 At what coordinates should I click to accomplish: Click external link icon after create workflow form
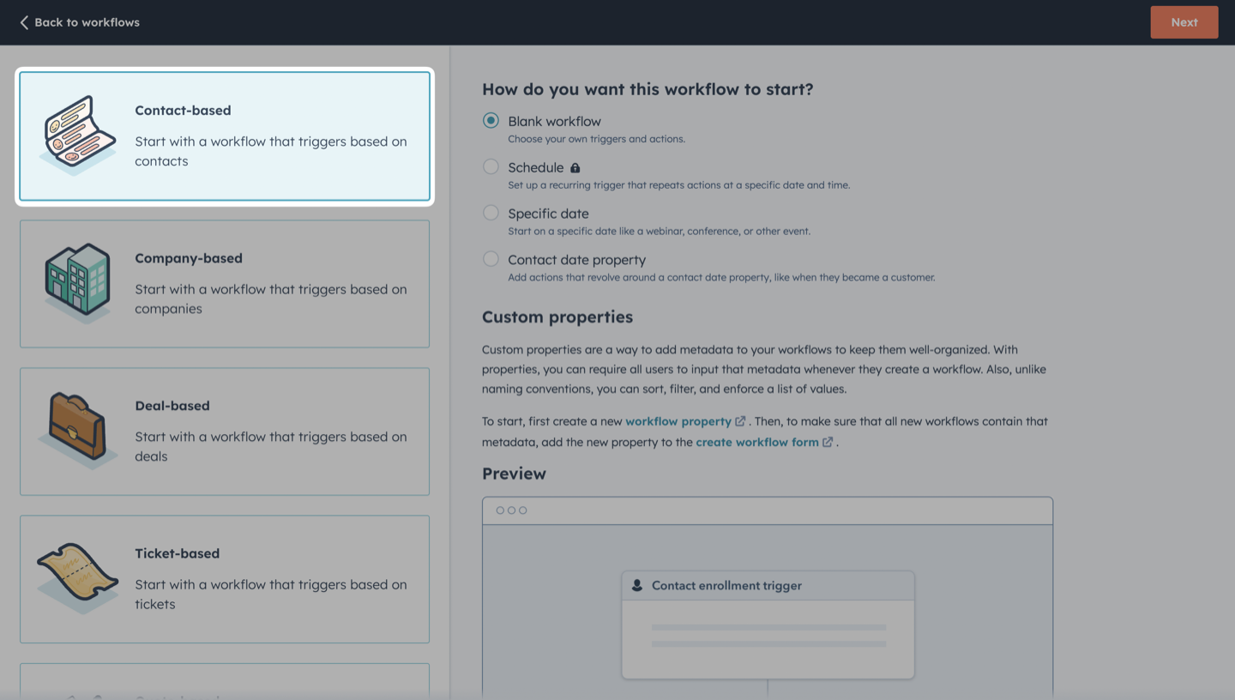coord(828,442)
